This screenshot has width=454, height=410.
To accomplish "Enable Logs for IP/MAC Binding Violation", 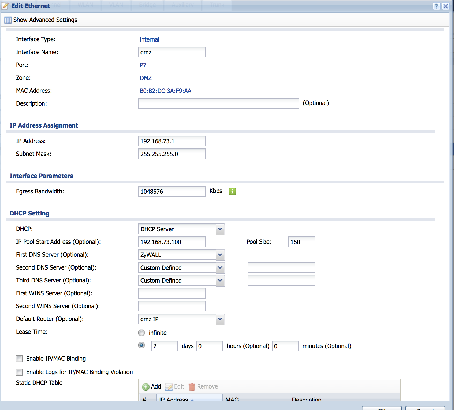I will 19,372.
